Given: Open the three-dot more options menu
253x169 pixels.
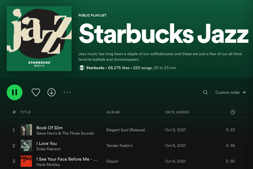Looking at the screenshot, I should click(67, 92).
